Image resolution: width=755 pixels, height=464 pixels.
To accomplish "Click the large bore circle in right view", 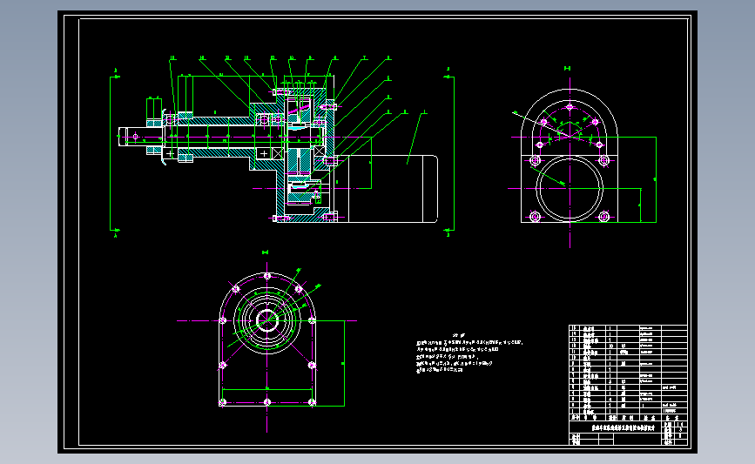I will 570,189.
